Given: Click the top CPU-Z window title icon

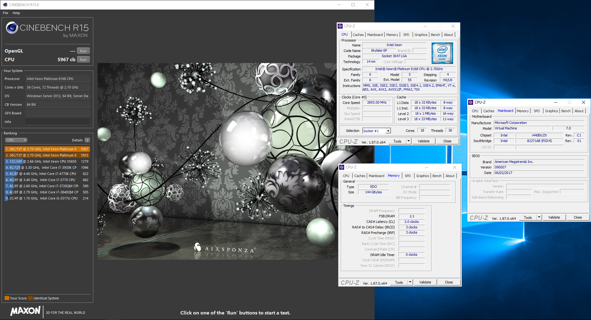Looking at the screenshot, I should (x=340, y=26).
